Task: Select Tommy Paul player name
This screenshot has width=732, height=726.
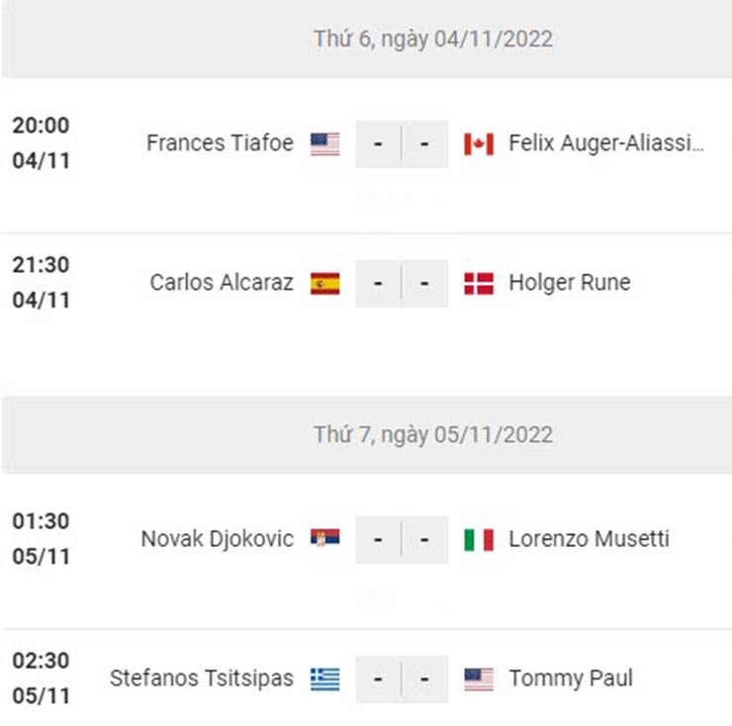Action: pyautogui.click(x=571, y=679)
